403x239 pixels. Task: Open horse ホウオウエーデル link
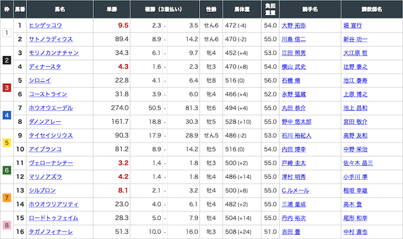coord(50,108)
